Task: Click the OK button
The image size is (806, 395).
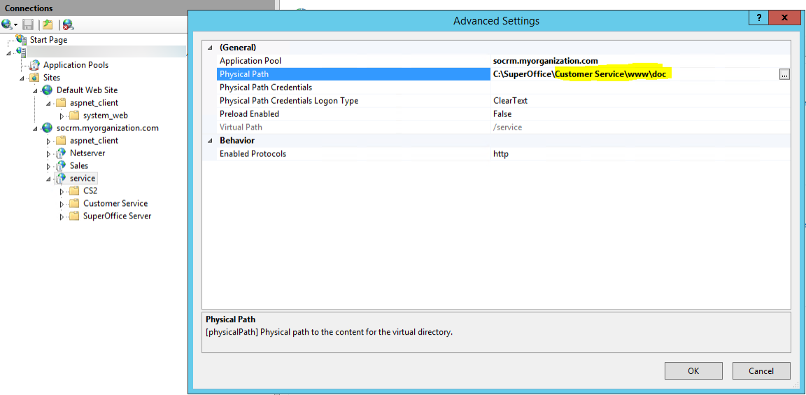Action: point(693,370)
